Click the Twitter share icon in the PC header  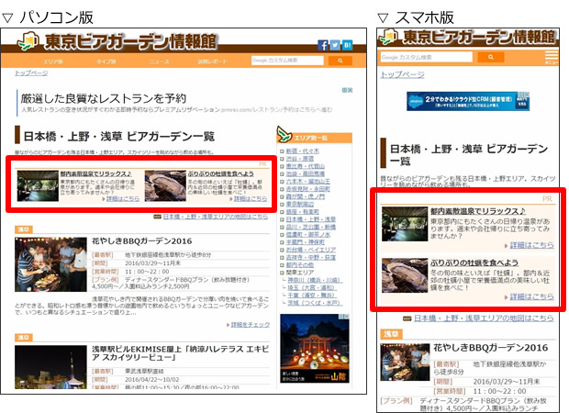334,45
